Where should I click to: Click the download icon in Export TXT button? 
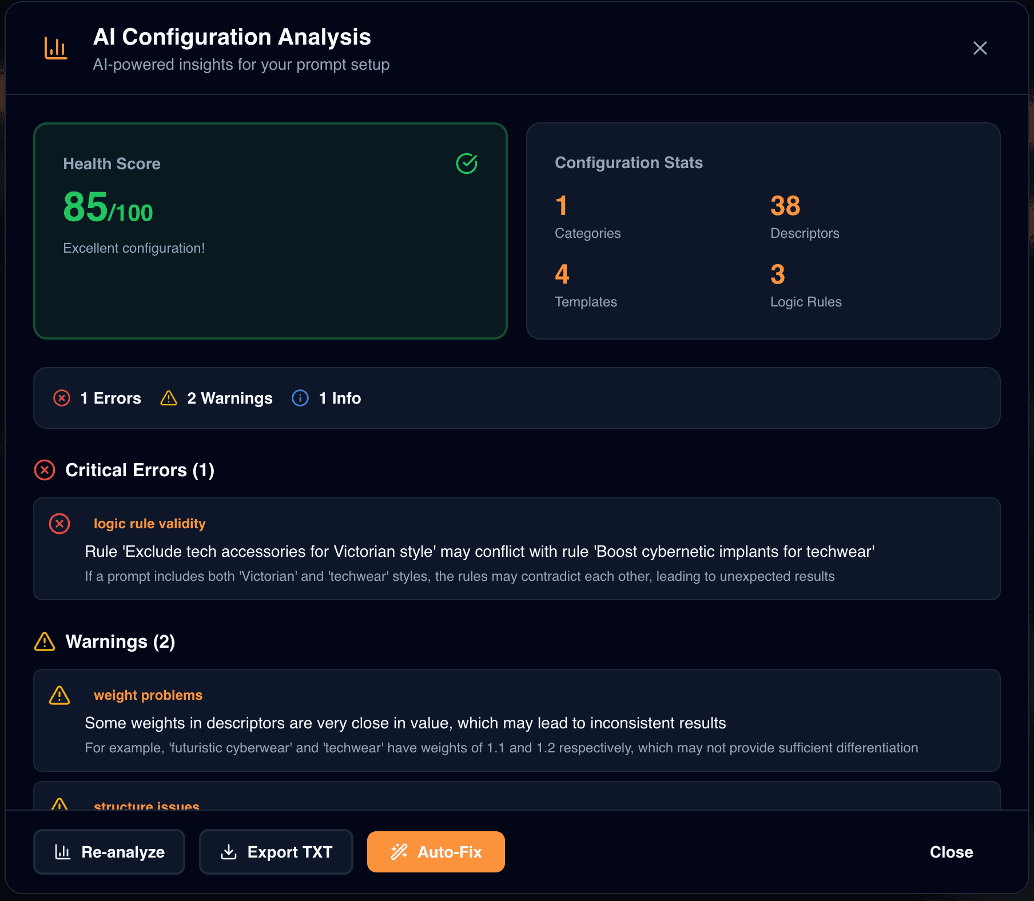pyautogui.click(x=229, y=852)
